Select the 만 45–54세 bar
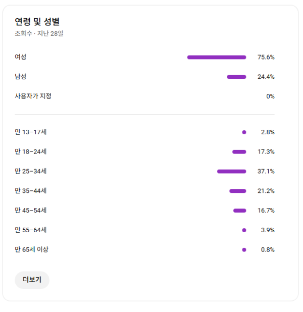Screen dimensions: 303x312 (240, 211)
